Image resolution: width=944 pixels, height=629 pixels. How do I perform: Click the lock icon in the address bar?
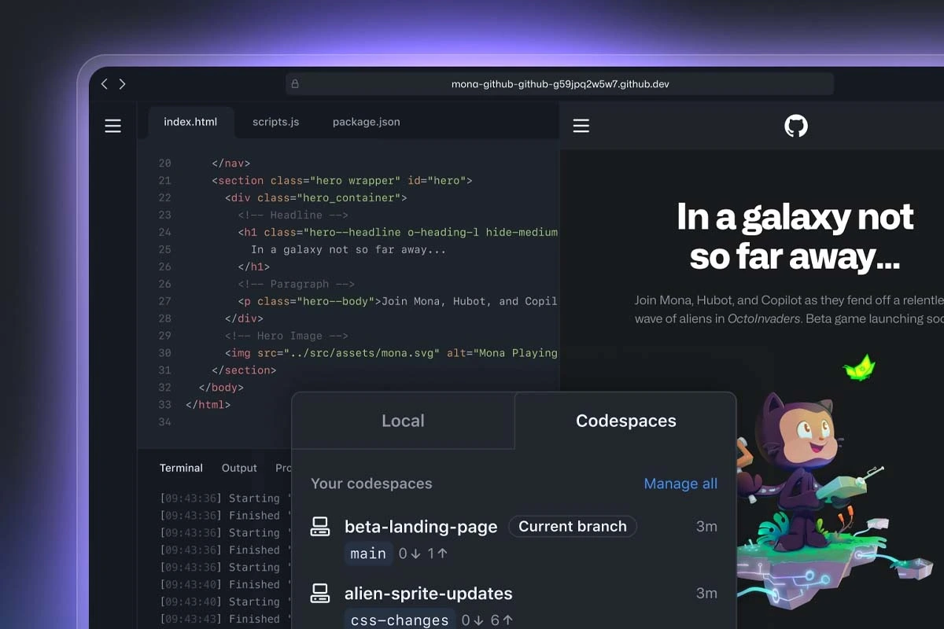point(295,83)
